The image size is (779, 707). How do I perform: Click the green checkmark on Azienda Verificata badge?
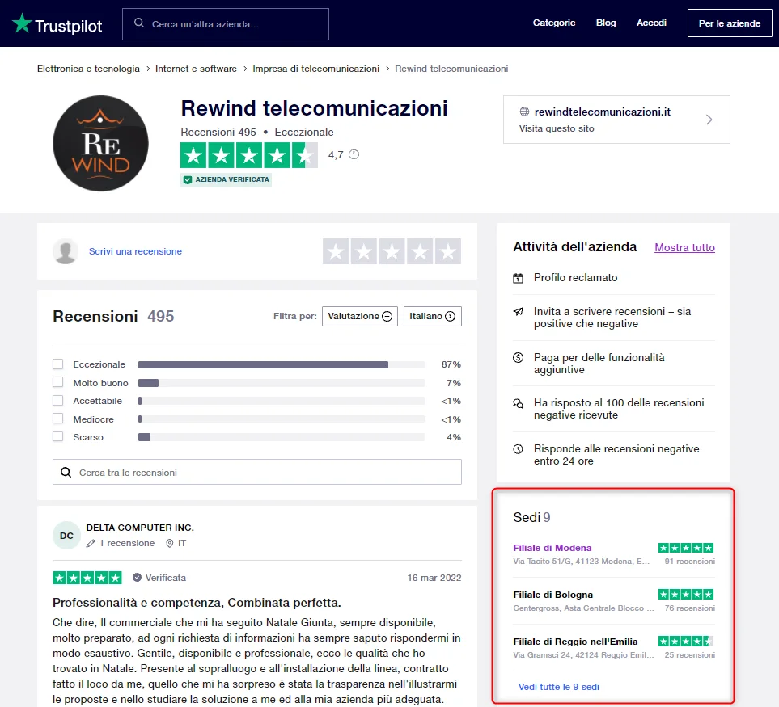tap(188, 179)
